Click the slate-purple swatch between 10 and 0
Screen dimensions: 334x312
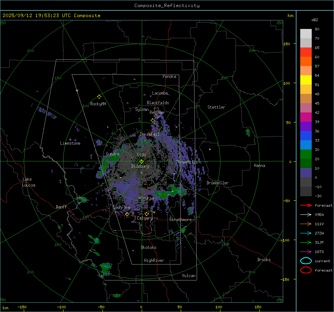306,173
